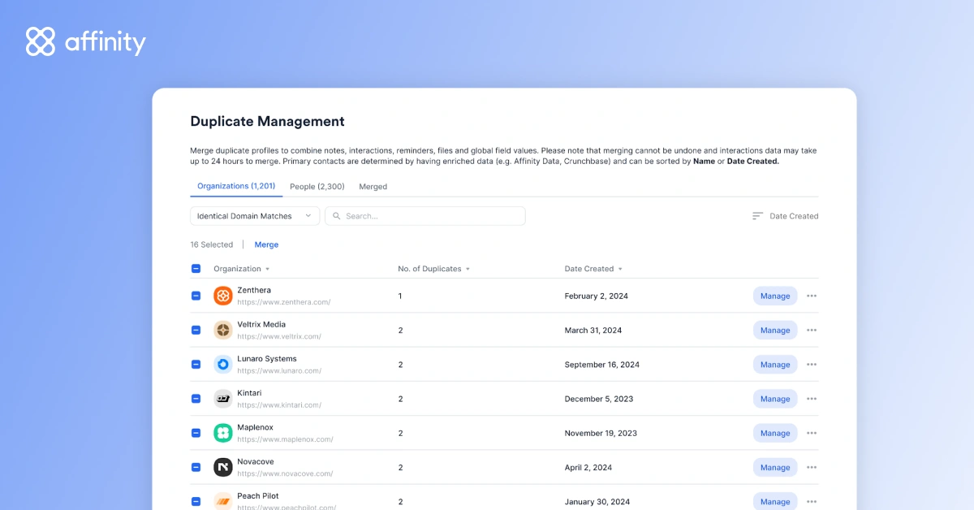The image size is (974, 510).
Task: Open more options for Veltrix Media row
Action: pyautogui.click(x=812, y=330)
